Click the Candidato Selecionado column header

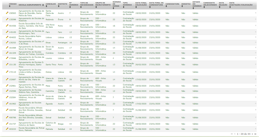click(210, 4)
